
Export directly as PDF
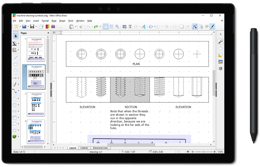click(48, 26)
